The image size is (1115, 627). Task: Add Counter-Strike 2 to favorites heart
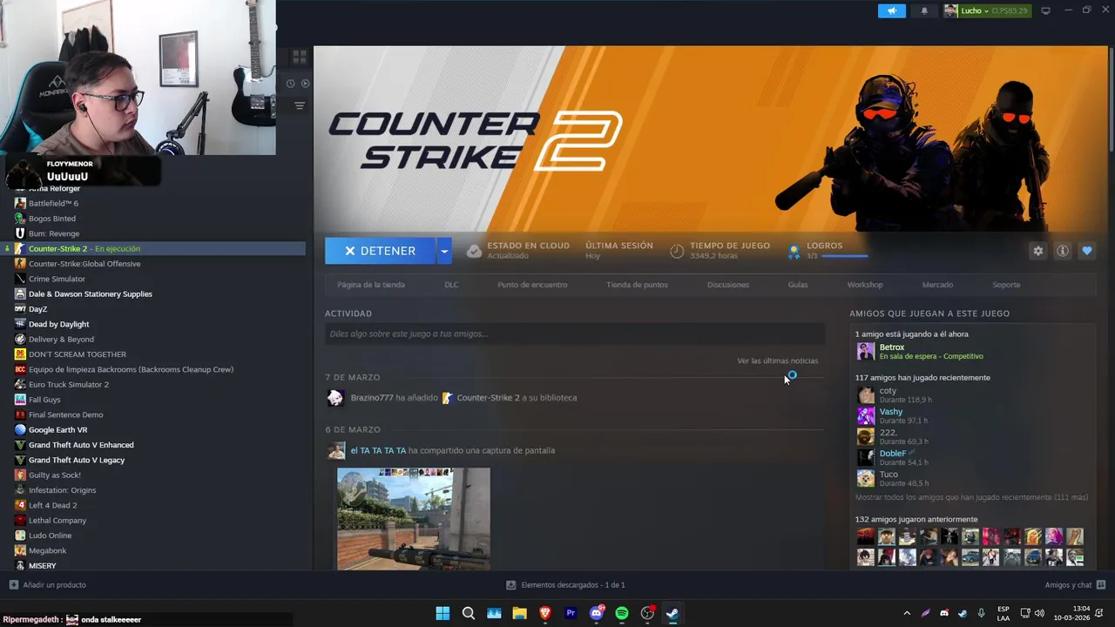click(1087, 251)
